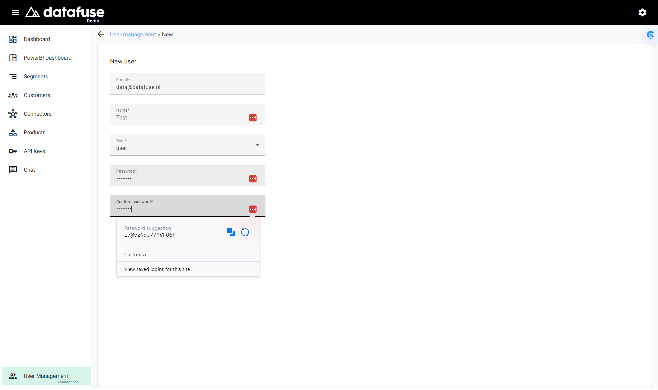Go back using the arrow icon

[x=101, y=34]
